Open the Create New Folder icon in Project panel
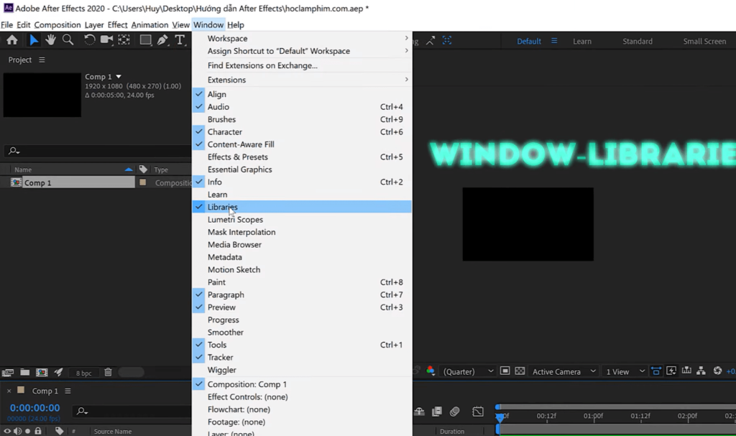This screenshot has width=736, height=436. point(25,372)
